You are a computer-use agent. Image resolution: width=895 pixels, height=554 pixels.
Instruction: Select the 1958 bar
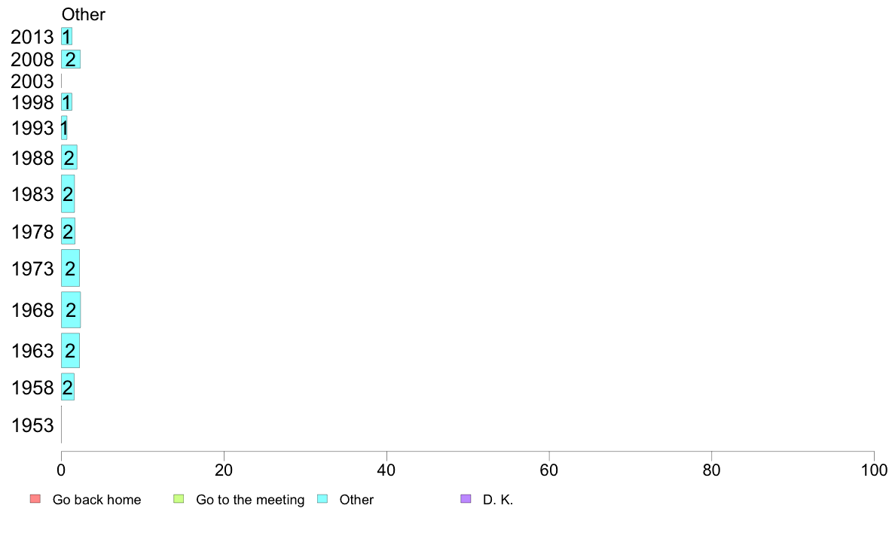click(68, 388)
